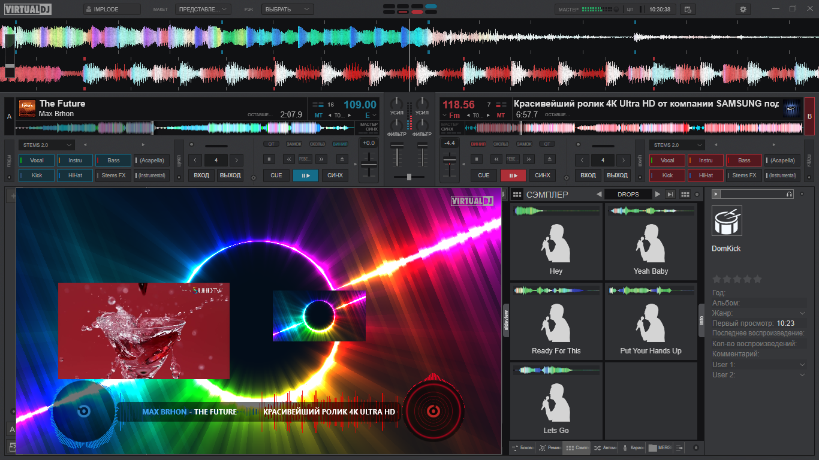Stop playback on deck B
The height and width of the screenshot is (460, 819).
477,159
